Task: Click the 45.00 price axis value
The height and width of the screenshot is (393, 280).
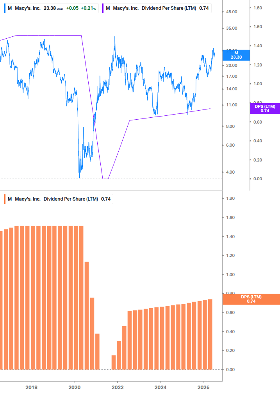Action: 232,12
